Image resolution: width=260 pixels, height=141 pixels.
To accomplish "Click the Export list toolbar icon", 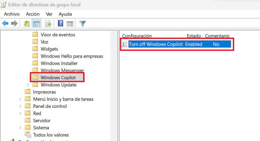I will 48,23.
